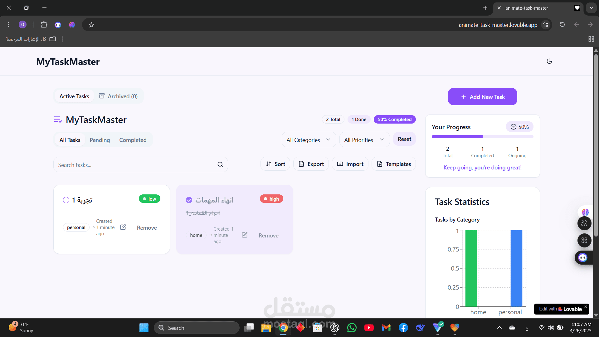Import tasks from file
599x337 pixels.
[350, 164]
